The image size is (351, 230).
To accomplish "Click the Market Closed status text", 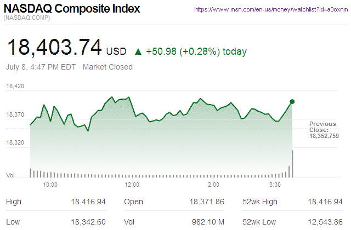I will coord(107,67).
